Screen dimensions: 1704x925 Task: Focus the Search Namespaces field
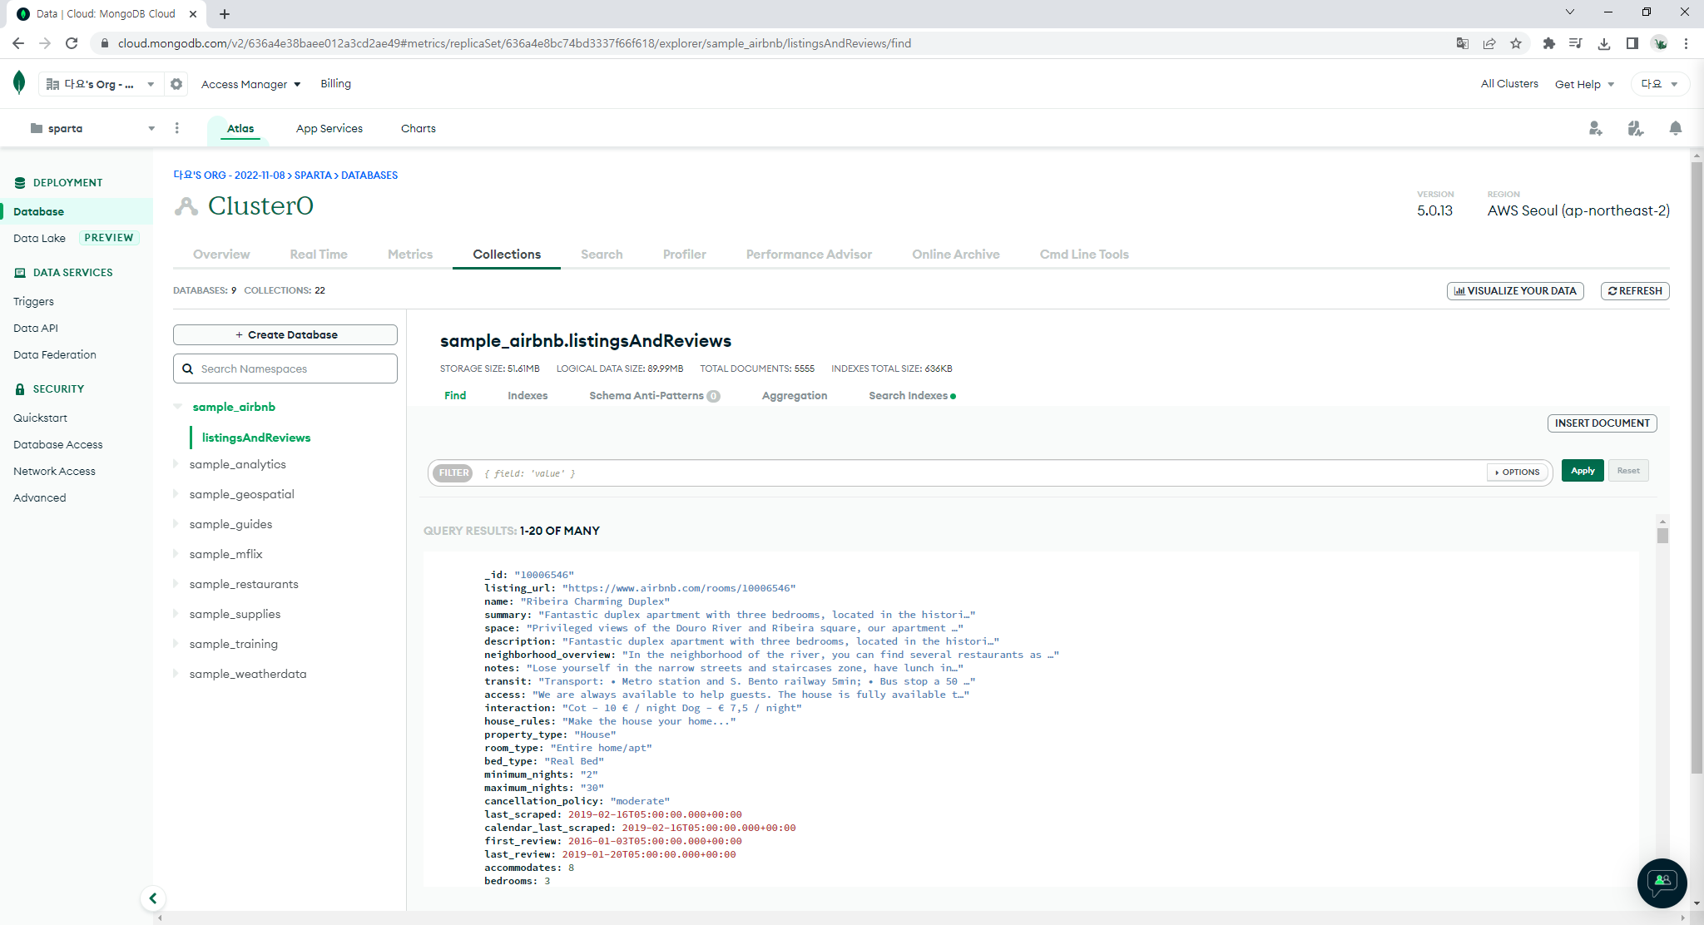pos(285,369)
